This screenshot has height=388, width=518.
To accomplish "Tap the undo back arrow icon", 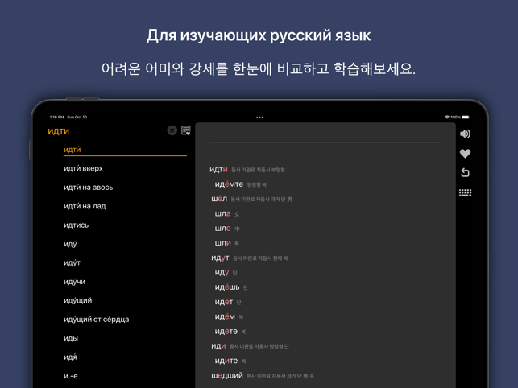I will click(x=465, y=173).
